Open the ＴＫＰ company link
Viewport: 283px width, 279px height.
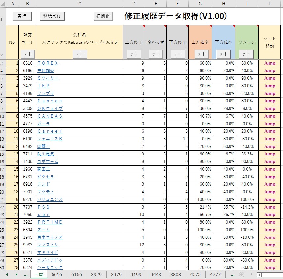click(x=44, y=86)
